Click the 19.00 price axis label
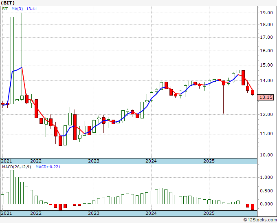This screenshot has height=223, width=277. pos(266,13)
